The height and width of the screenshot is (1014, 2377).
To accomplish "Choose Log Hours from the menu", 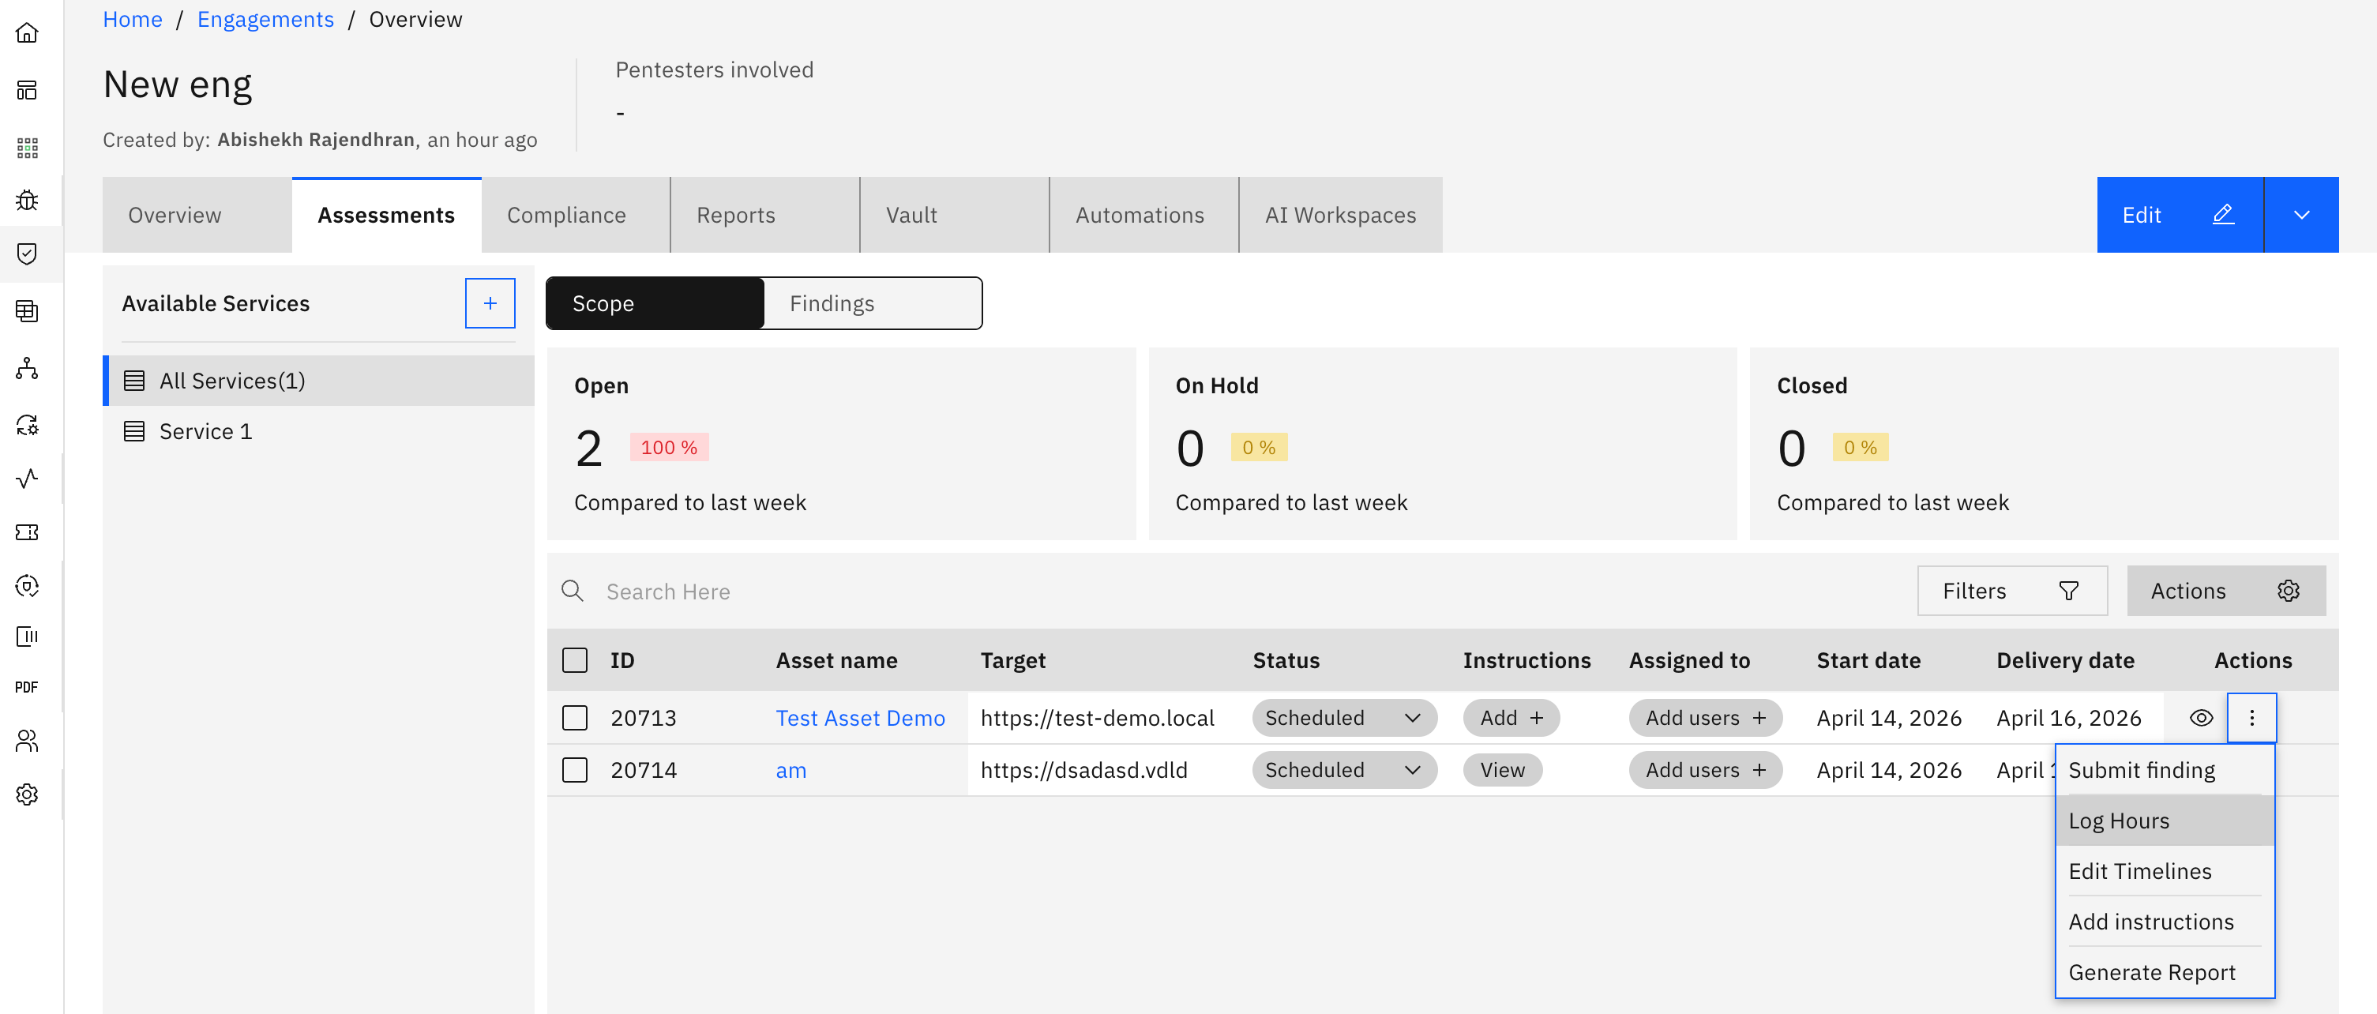I will tap(2165, 821).
